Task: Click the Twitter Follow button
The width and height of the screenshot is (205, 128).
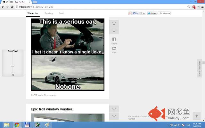Action: pos(152,13)
